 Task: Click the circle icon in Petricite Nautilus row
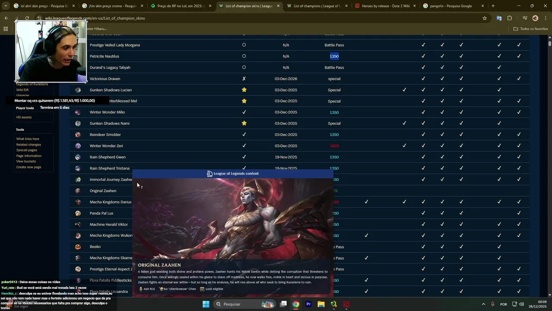coord(244,56)
